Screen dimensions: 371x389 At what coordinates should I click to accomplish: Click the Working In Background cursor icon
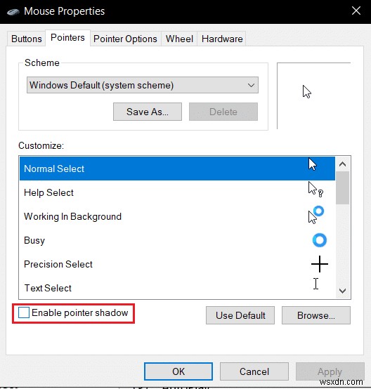[316, 215]
